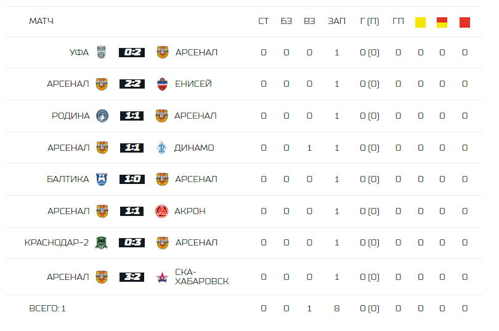Open the Arsenal–SKA-Khabarovsk 3:2 score
499x331 pixels.
(x=132, y=277)
